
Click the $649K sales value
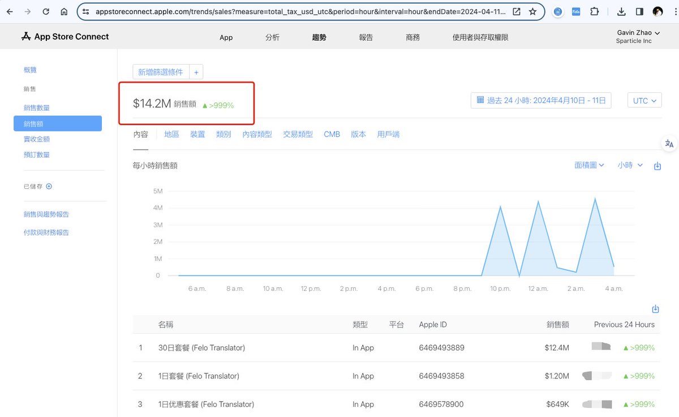pos(558,404)
